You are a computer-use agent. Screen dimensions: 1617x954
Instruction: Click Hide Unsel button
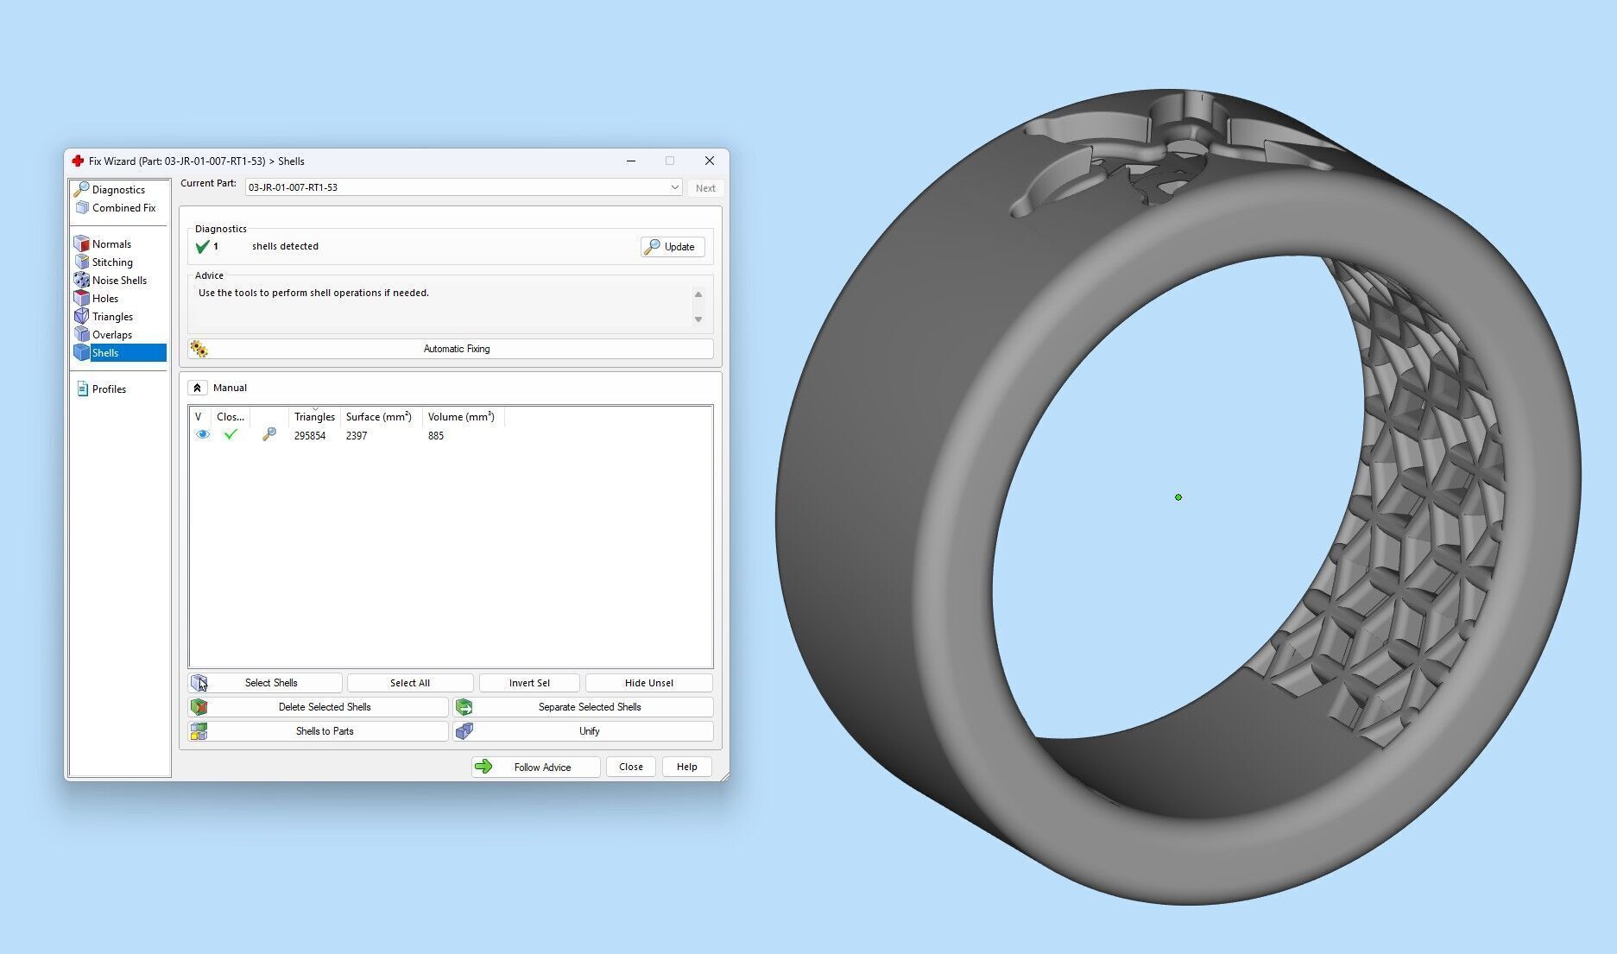(x=649, y=683)
